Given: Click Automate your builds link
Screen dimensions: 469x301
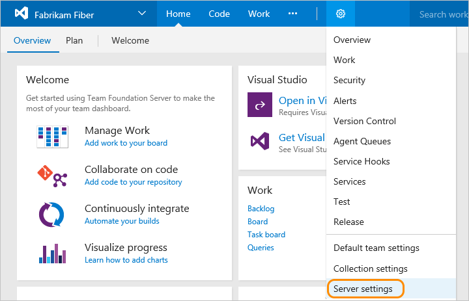Looking at the screenshot, I should pos(122,221).
